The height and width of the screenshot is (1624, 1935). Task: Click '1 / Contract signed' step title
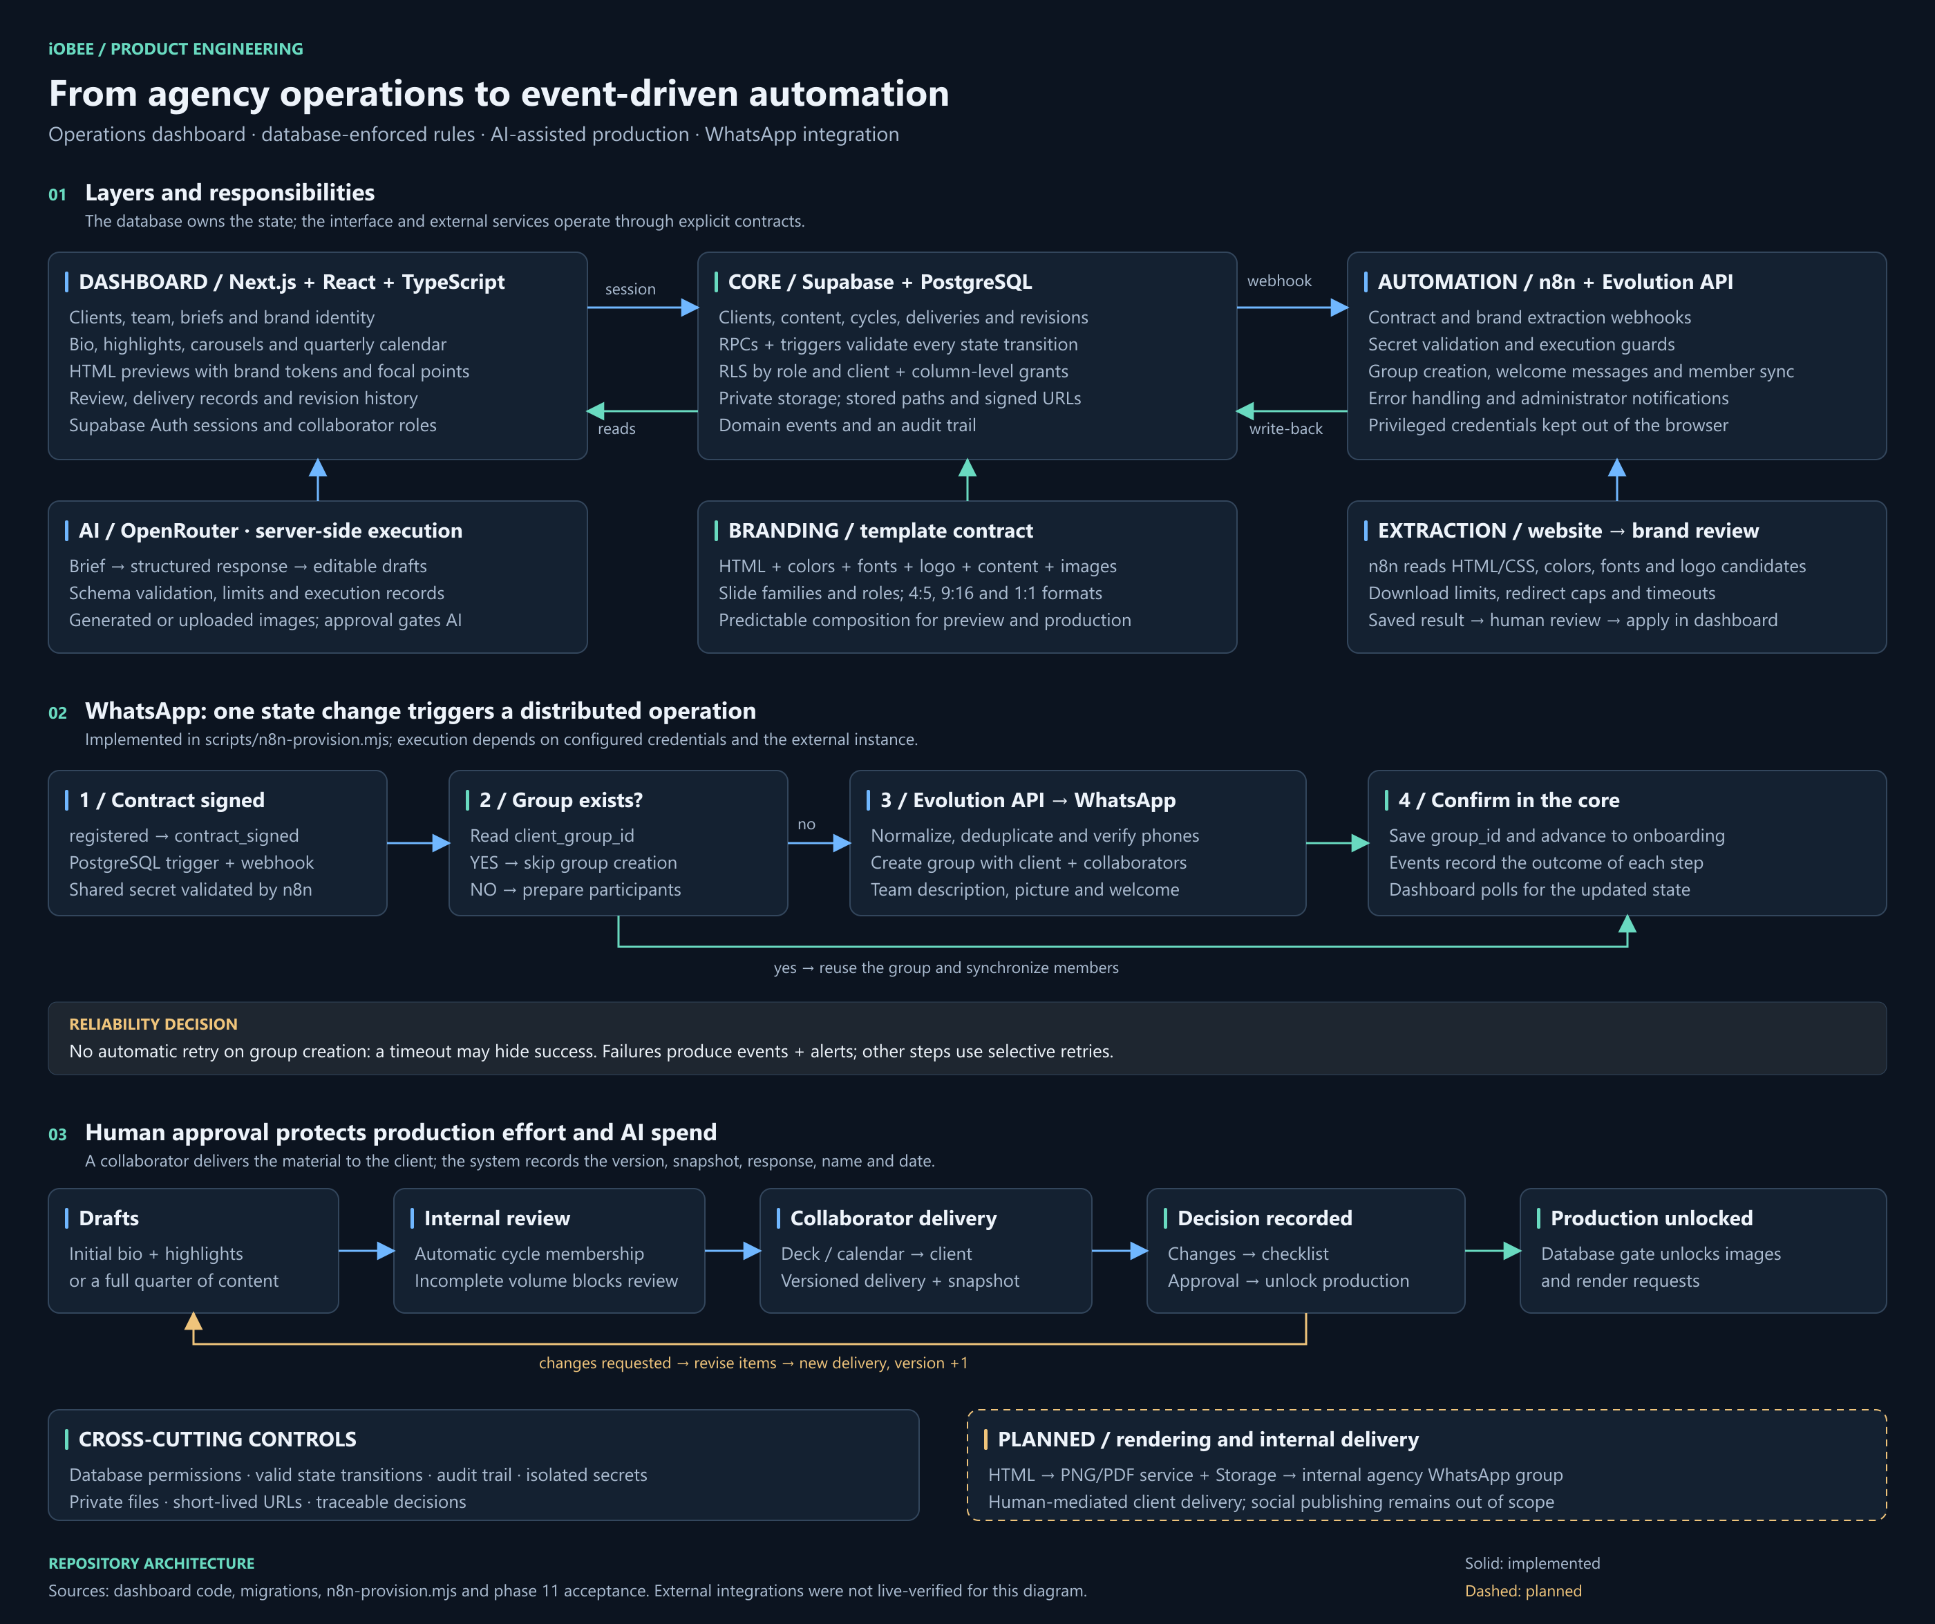point(171,800)
